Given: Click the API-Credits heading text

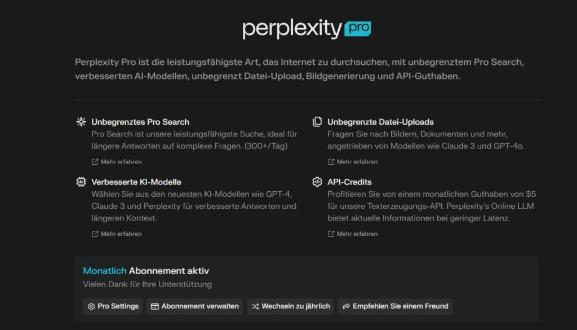Looking at the screenshot, I should [x=349, y=182].
